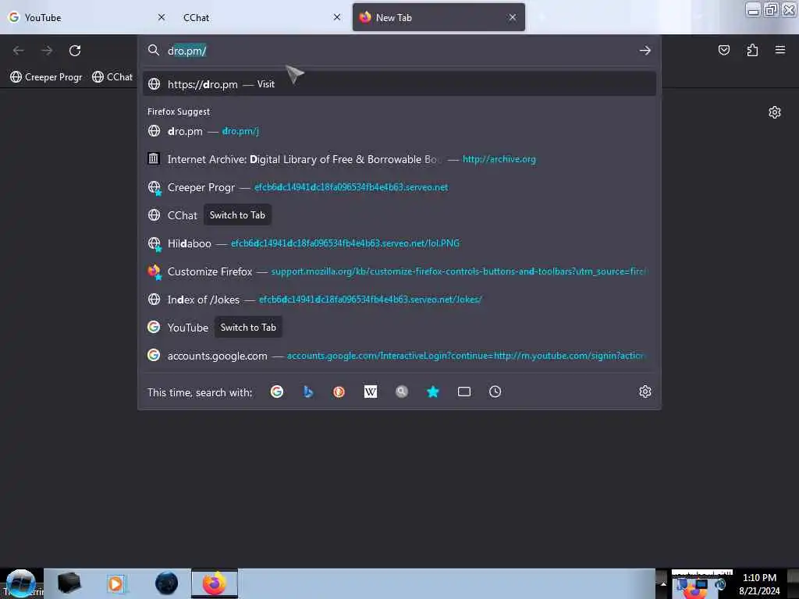Open Save to Pocket
The image size is (799, 599).
(723, 50)
